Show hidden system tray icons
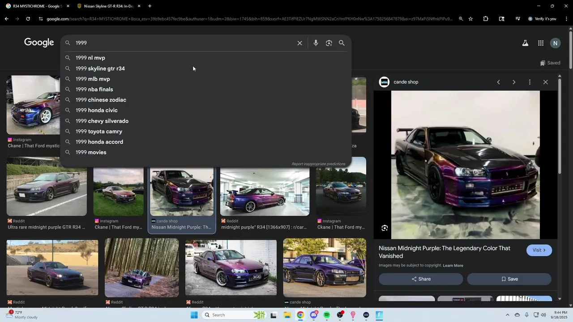 pyautogui.click(x=507, y=315)
